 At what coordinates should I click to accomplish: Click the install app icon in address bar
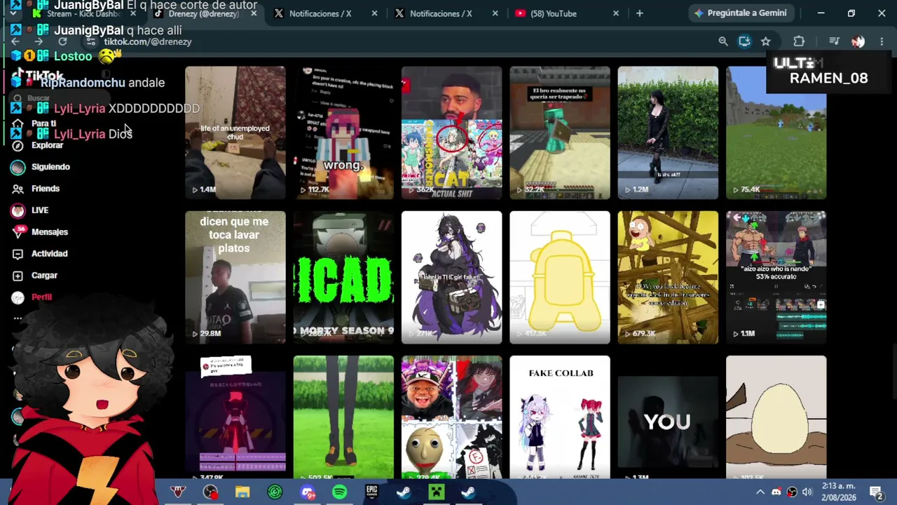pyautogui.click(x=744, y=41)
